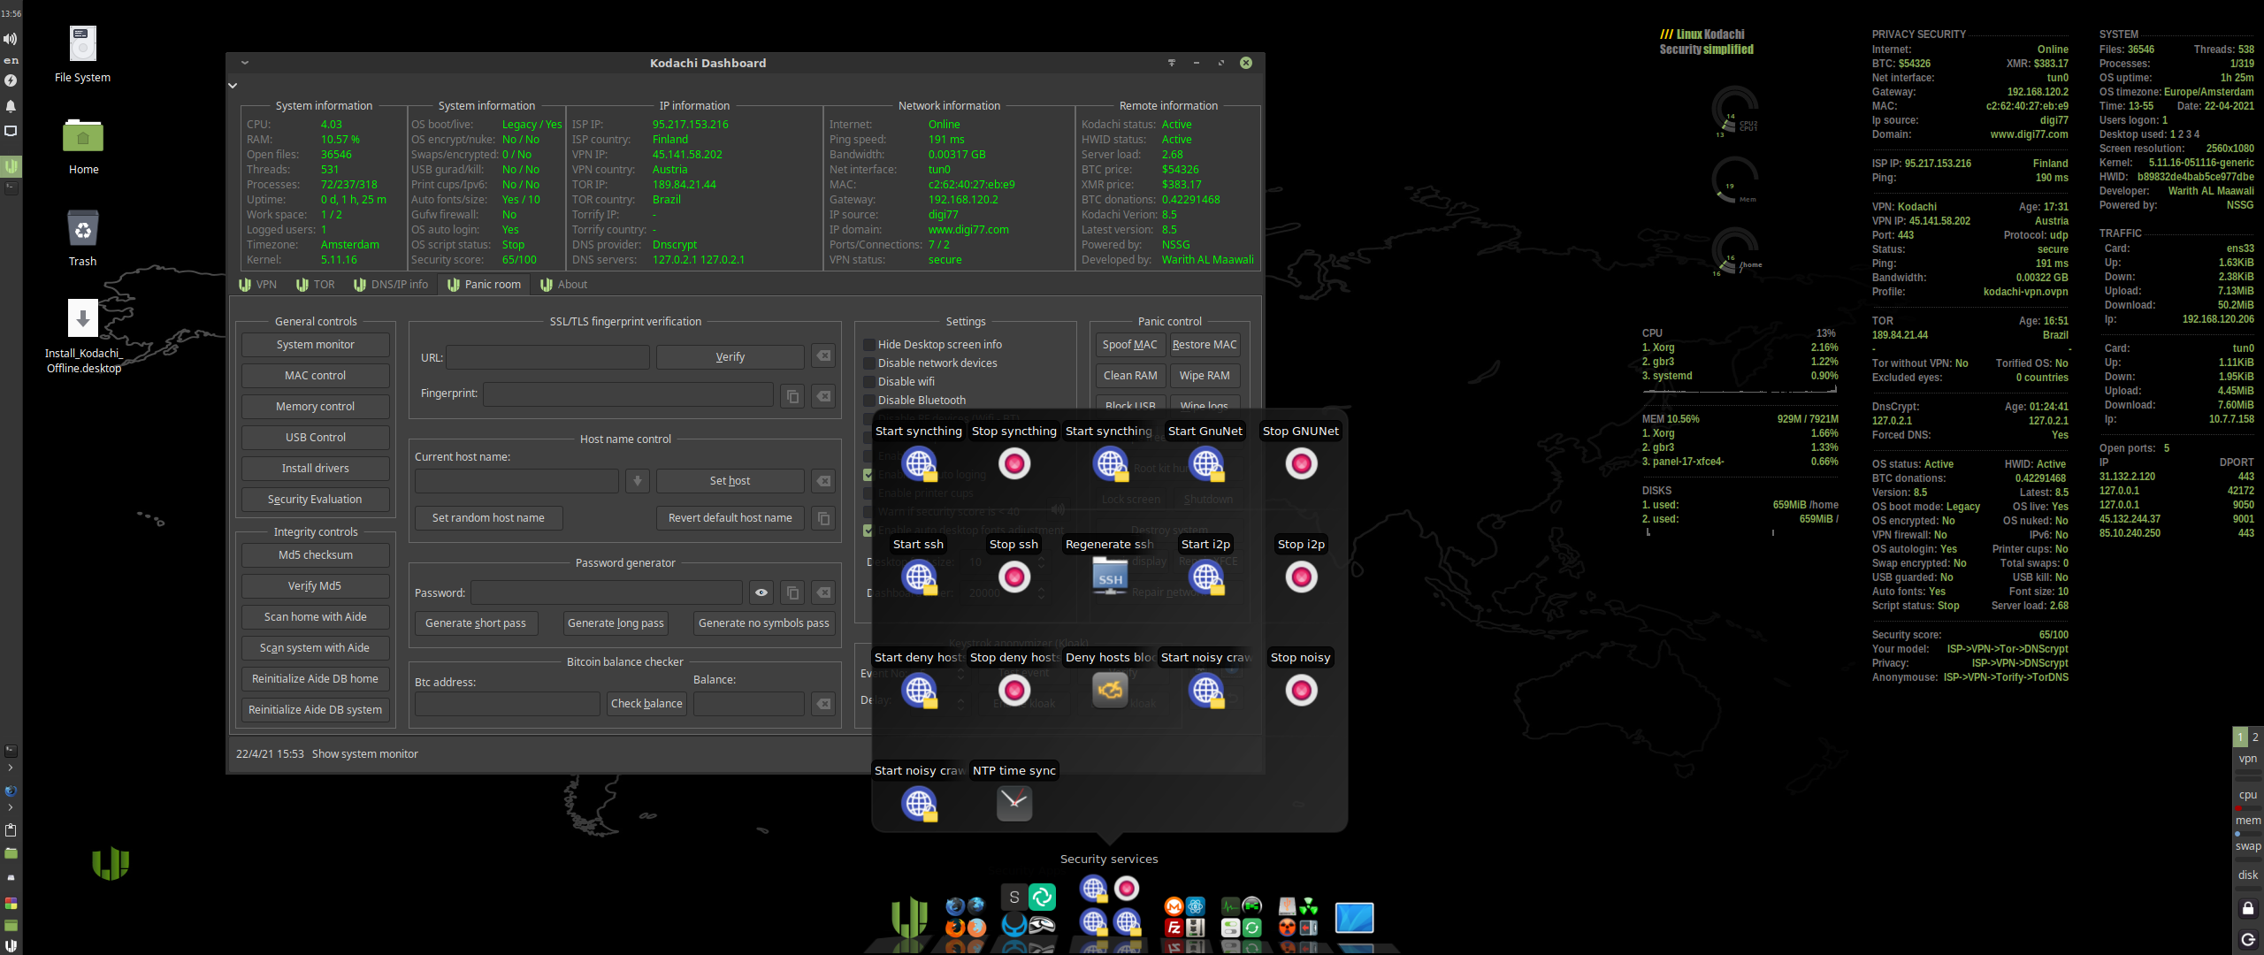2264x955 pixels.
Task: Open power manager lightning icon
Action: point(11,80)
